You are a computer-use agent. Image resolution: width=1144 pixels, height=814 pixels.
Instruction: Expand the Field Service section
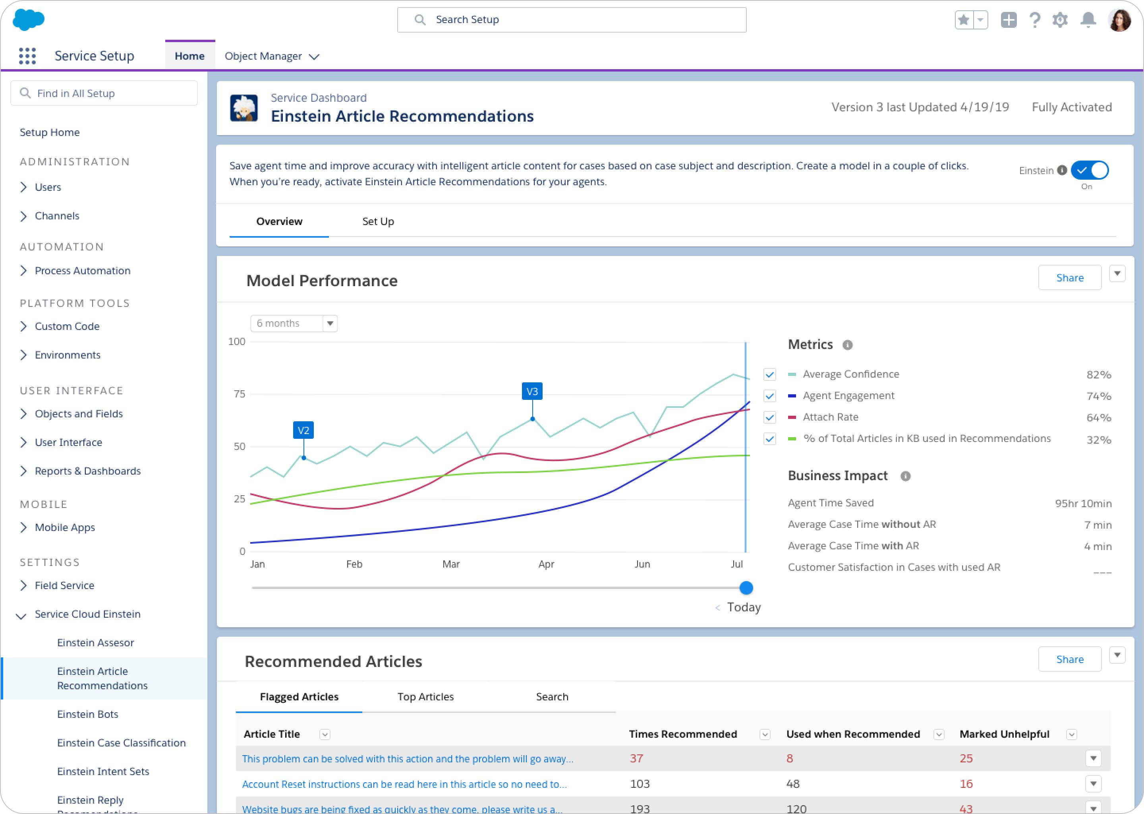(x=23, y=585)
